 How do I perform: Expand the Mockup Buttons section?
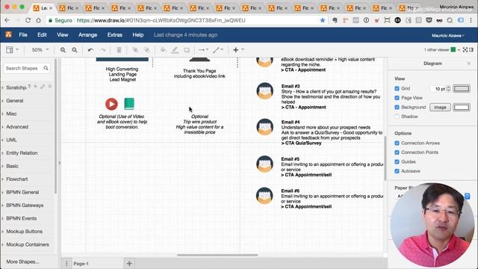(x=24, y=232)
